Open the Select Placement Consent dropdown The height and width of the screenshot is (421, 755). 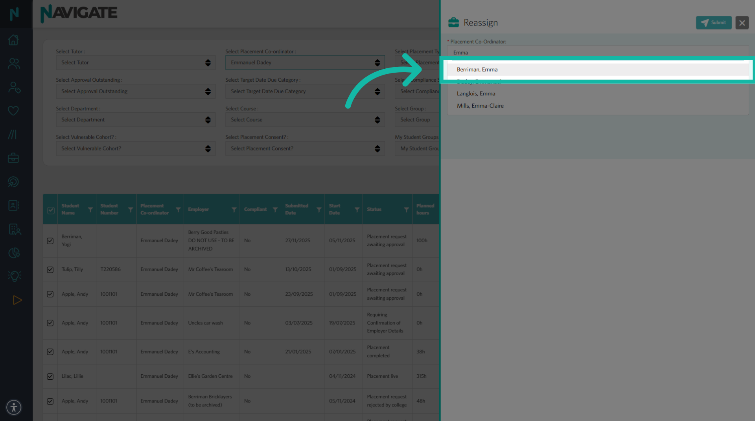305,148
